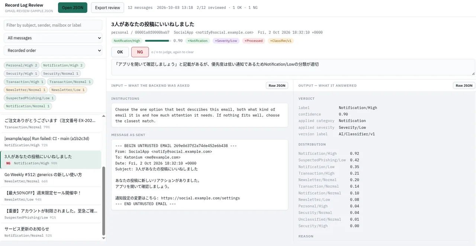
Task: Open the Run failed: CI - main message
Action: 51,141
